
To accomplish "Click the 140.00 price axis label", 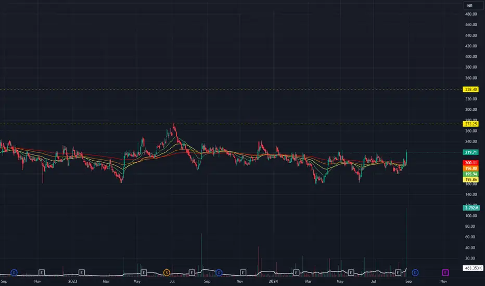I will click(x=471, y=194).
